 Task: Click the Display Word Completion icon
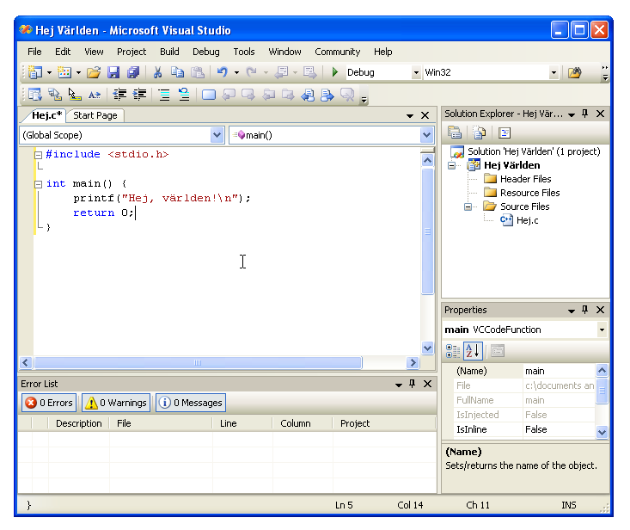click(95, 95)
